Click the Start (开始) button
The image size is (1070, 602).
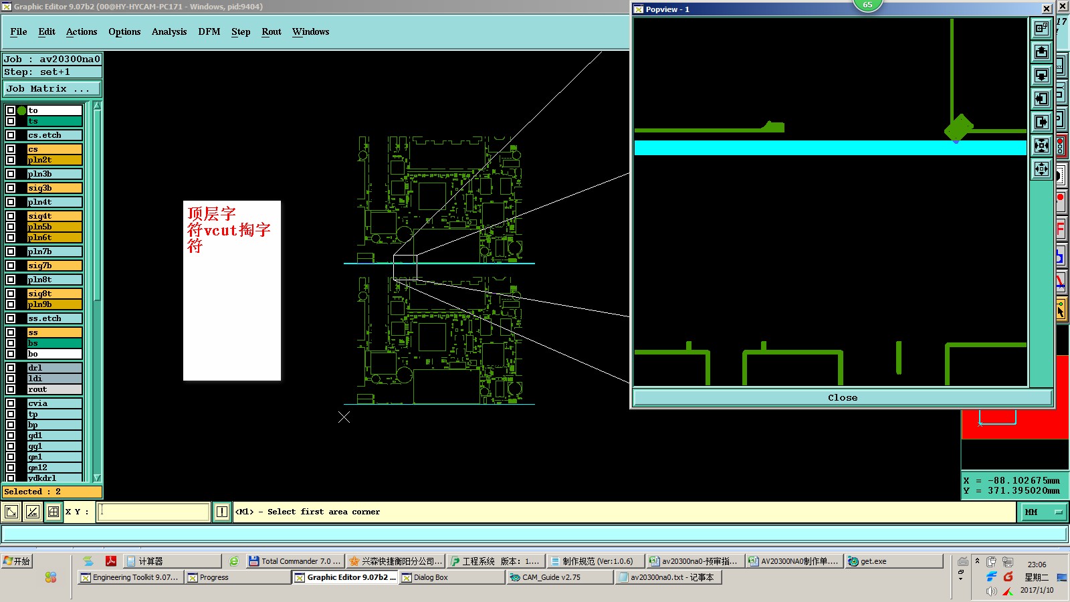point(17,561)
